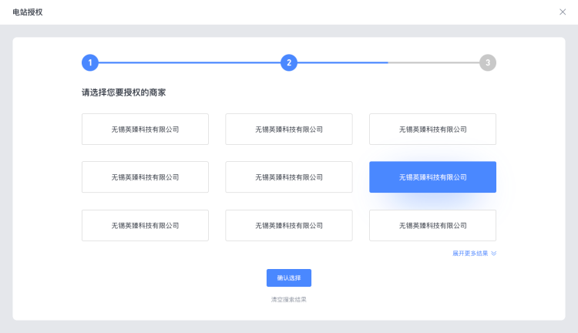Expand more results via 展开更多结果
Screen dimensions: 578x333
pos(470,253)
